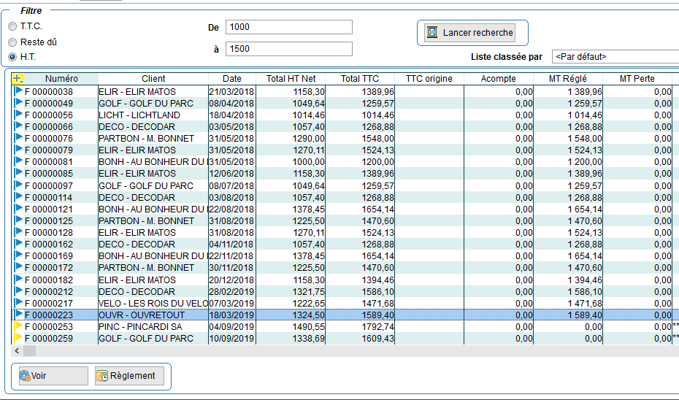679x400 pixels.
Task: Click the yellow column configuration icon
Action: [x=18, y=79]
